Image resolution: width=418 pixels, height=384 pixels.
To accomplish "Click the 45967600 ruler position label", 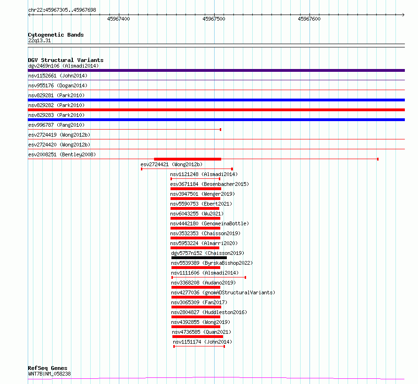I will point(309,19).
